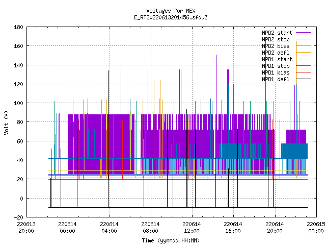This screenshot has height=245, width=326.
Task: Click the 100 y-axis tick label
Action: (18, 103)
